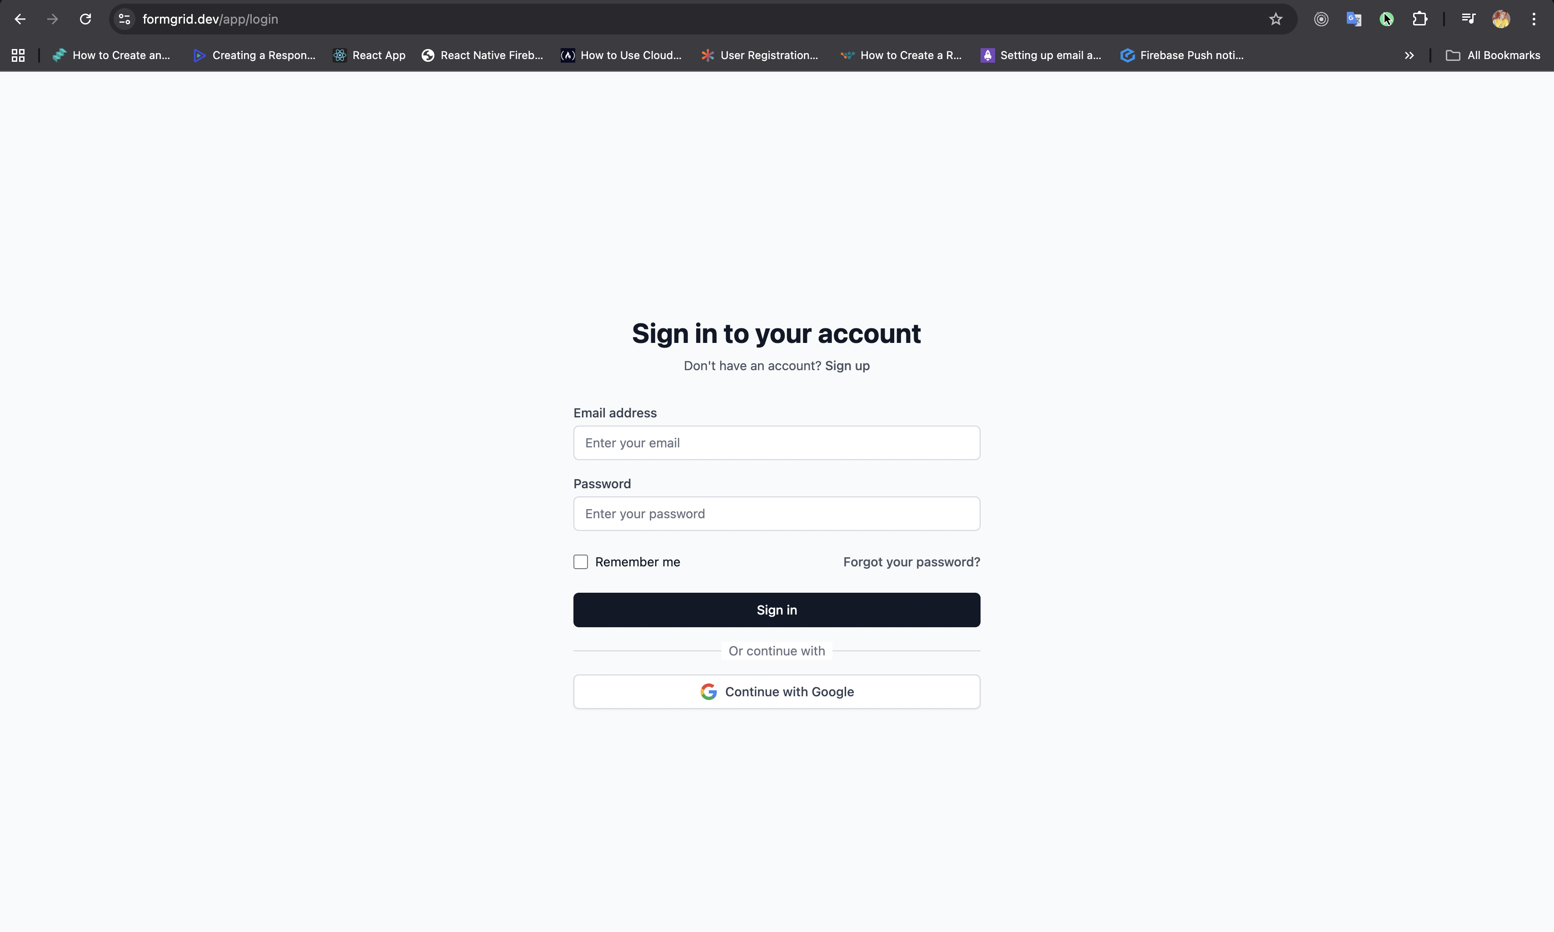
Task: Click the browser back arrow
Action: [x=20, y=20]
